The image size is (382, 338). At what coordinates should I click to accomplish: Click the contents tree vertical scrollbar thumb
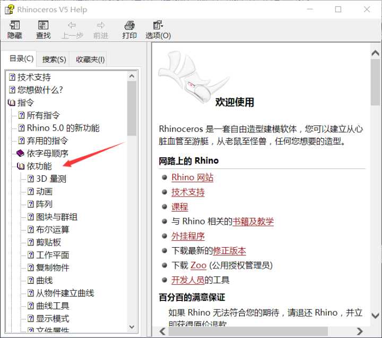click(132, 108)
